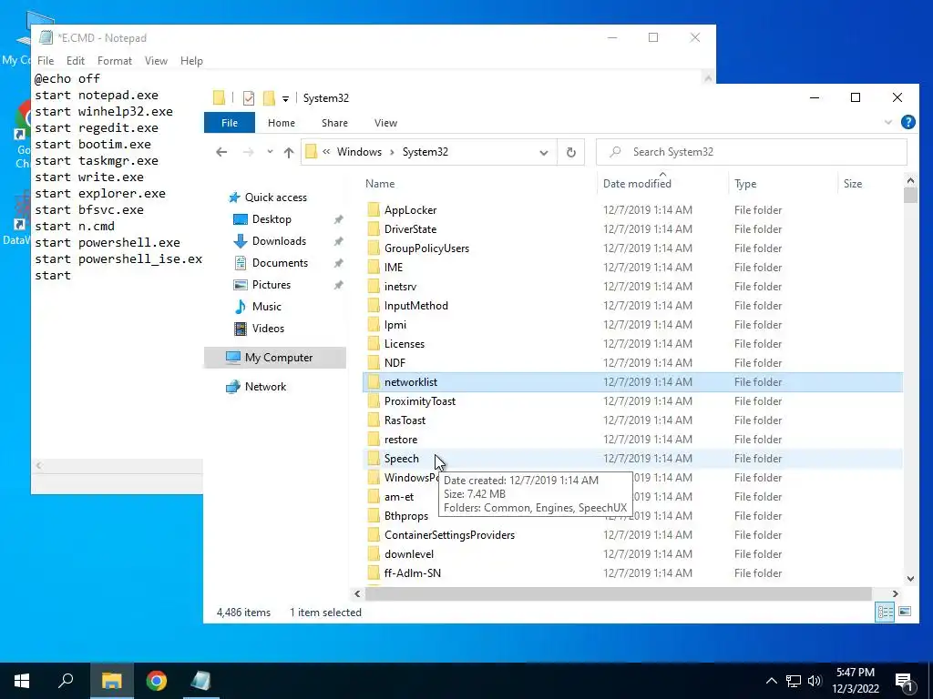The width and height of the screenshot is (933, 699).
Task: Click System32 breadcrumb in address bar
Action: pyautogui.click(x=425, y=152)
